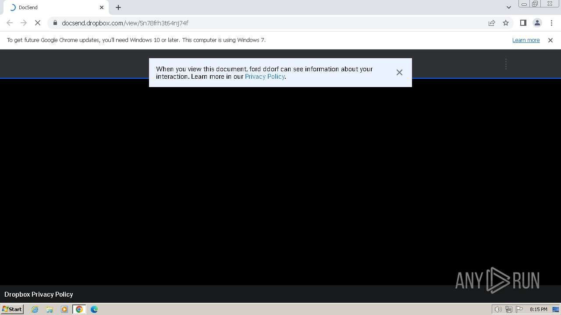561x315 pixels.
Task: Select the DocSend tab
Action: click(56, 7)
